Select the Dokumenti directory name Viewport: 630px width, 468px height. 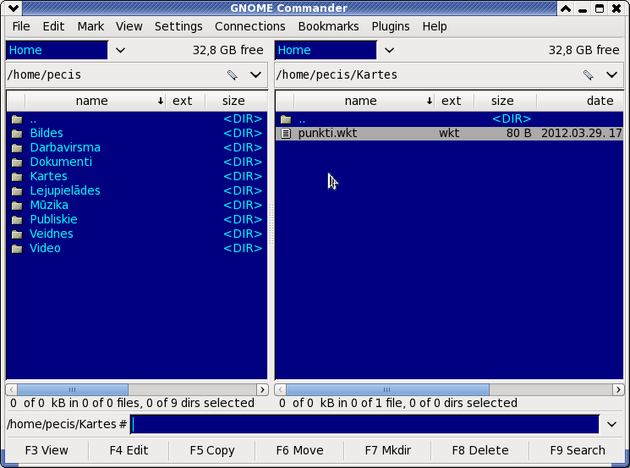[x=61, y=162]
